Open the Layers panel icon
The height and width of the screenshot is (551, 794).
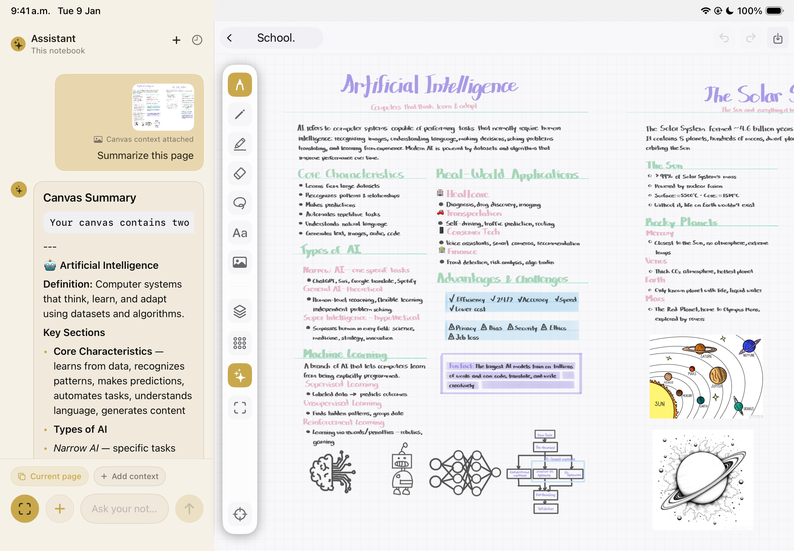pos(240,311)
